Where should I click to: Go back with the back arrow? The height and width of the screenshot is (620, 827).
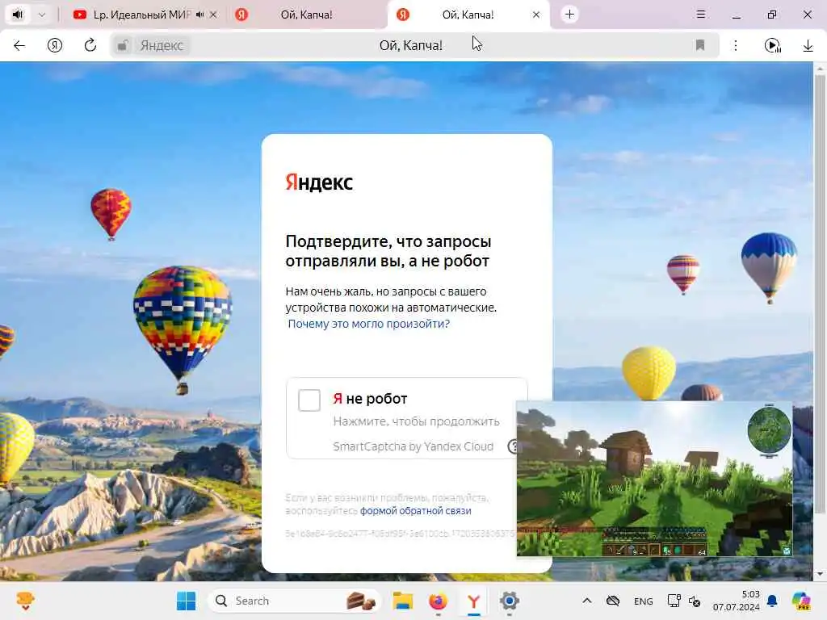[19, 45]
